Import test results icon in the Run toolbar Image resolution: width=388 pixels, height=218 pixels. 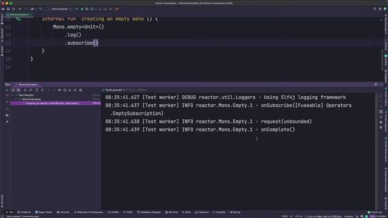pos(70,90)
